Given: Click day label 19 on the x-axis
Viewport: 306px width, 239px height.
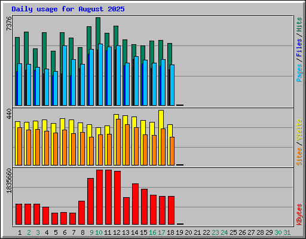Looking at the screenshot, I should [179, 232].
